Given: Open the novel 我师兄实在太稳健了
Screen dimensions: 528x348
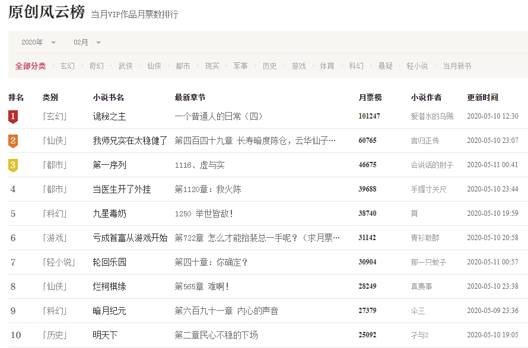Looking at the screenshot, I should [130, 141].
